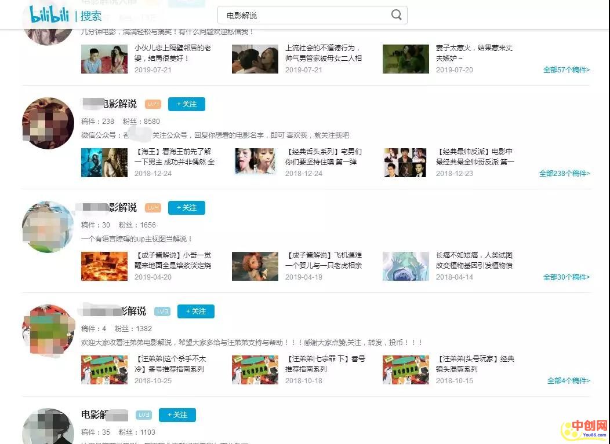View the 全部30个稿件 link
Viewport: 610px width, 444px height.
566,277
